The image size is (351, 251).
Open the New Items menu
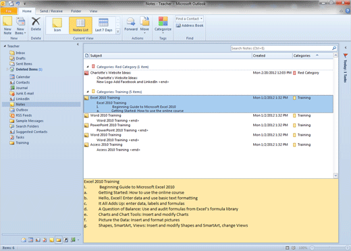(20, 26)
